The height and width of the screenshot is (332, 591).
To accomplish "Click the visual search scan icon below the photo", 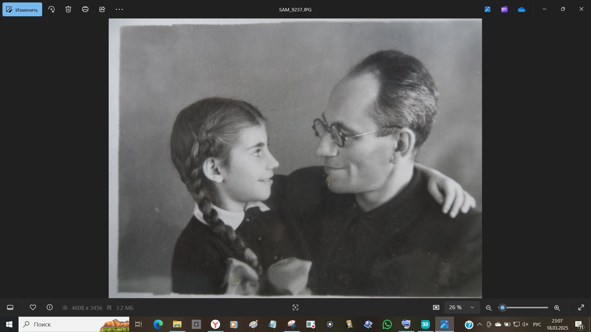I will click(x=295, y=307).
